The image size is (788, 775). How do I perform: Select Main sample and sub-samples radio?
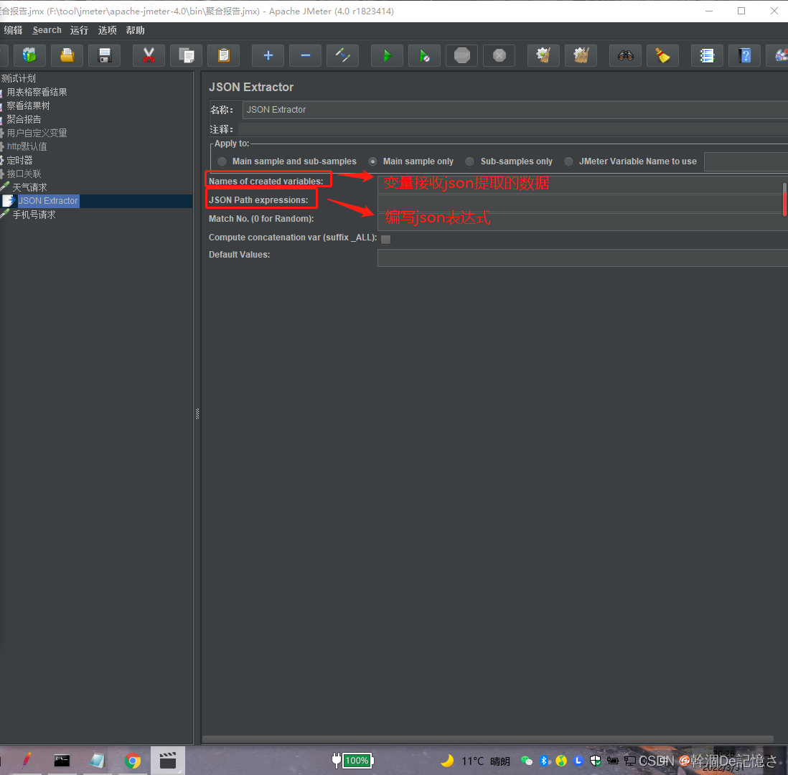[222, 161]
